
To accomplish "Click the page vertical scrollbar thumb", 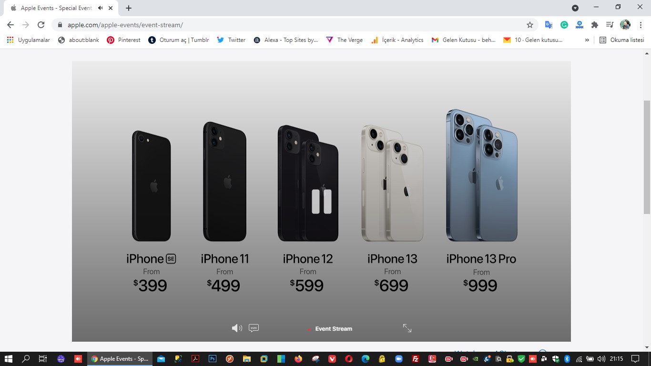I will pyautogui.click(x=647, y=157).
